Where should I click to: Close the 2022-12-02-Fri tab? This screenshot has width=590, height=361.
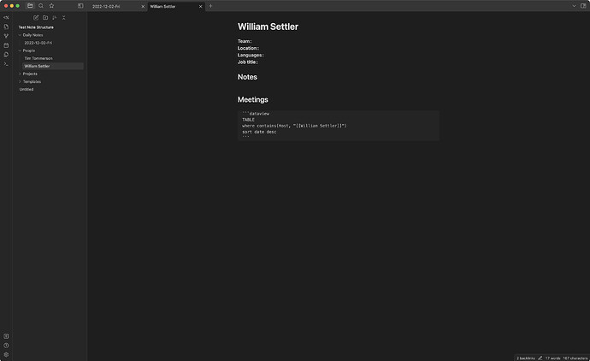[x=143, y=6]
